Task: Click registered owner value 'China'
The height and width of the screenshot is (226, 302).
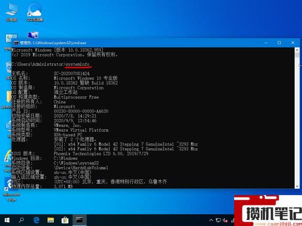Action: coord(60,102)
